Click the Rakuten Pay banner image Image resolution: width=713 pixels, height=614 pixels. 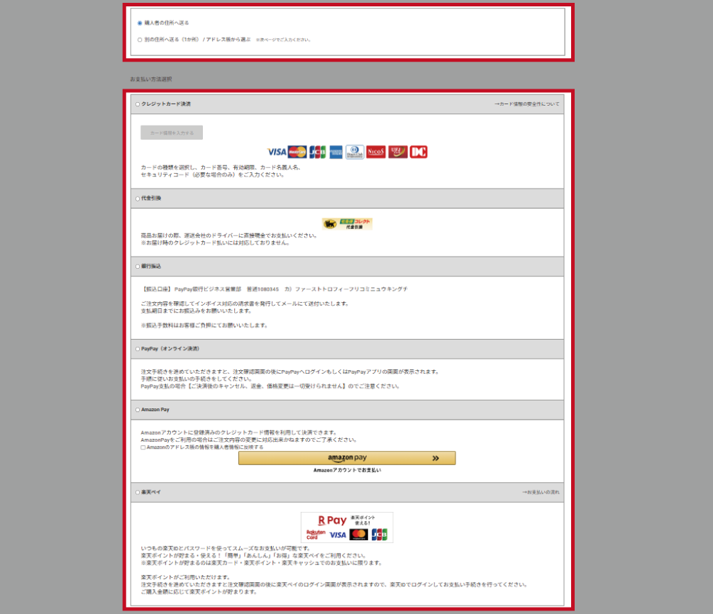click(347, 528)
